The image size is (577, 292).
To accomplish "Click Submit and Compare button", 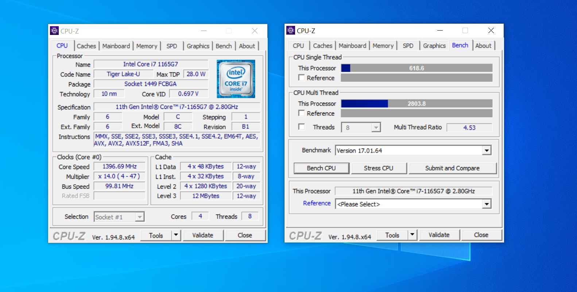I will 452,168.
